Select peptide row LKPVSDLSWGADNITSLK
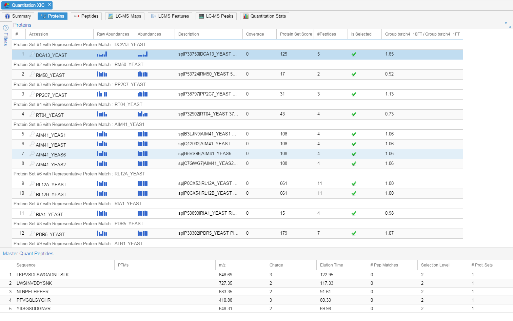This screenshot has height=321, width=513. click(43, 275)
